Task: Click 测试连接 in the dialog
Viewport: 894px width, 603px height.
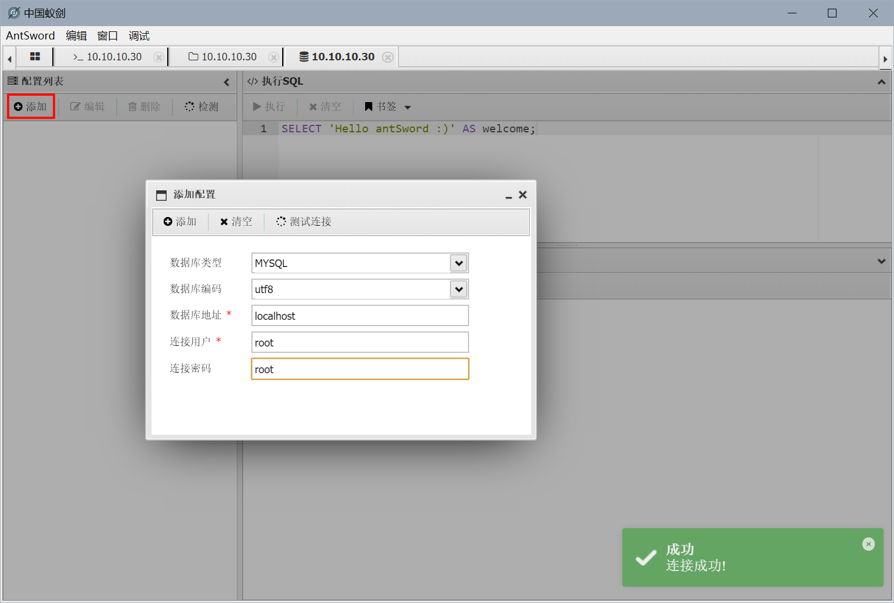Action: pyautogui.click(x=304, y=222)
